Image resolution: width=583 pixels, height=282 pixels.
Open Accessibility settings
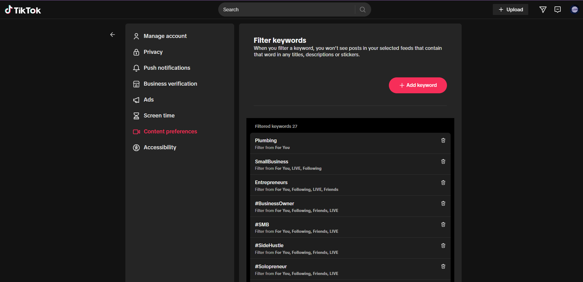pyautogui.click(x=160, y=147)
